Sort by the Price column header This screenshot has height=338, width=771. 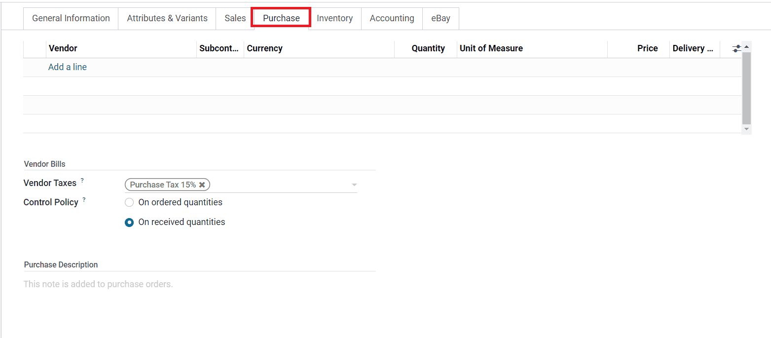click(x=647, y=48)
